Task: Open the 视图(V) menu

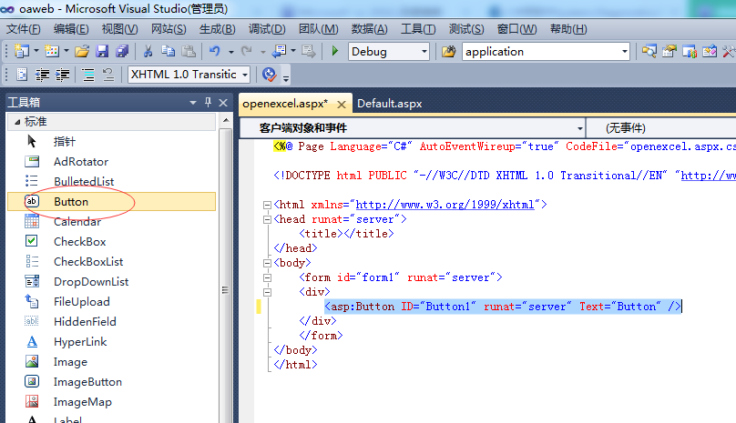Action: click(119, 29)
